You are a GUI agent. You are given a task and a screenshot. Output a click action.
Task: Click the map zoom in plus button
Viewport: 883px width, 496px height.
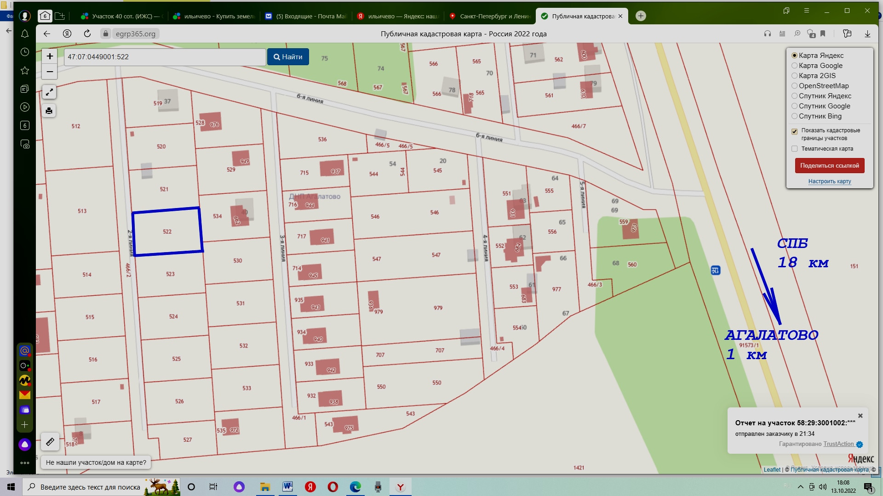pos(50,56)
